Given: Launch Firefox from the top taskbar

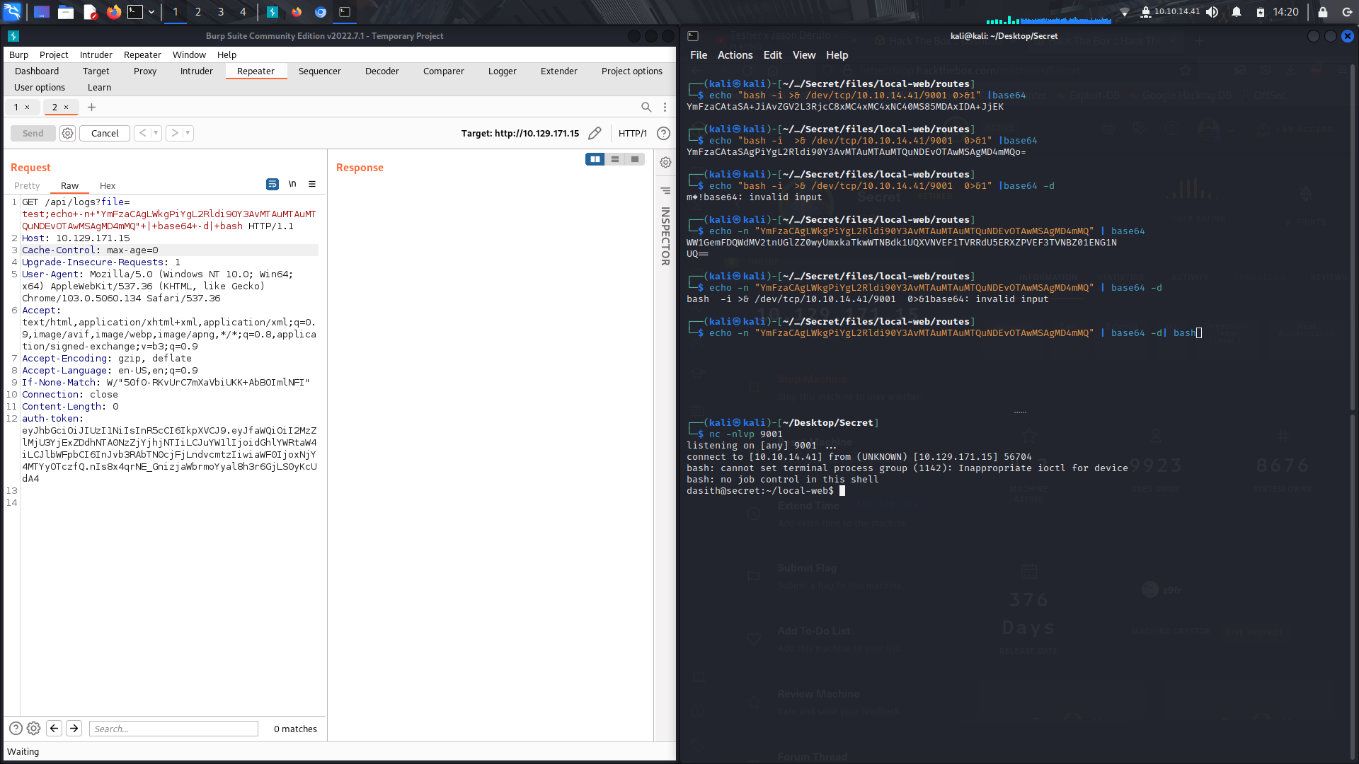Looking at the screenshot, I should tap(115, 12).
